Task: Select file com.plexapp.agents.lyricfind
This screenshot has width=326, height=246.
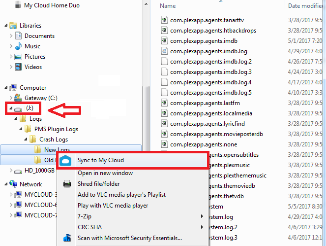Action: click(x=207, y=124)
